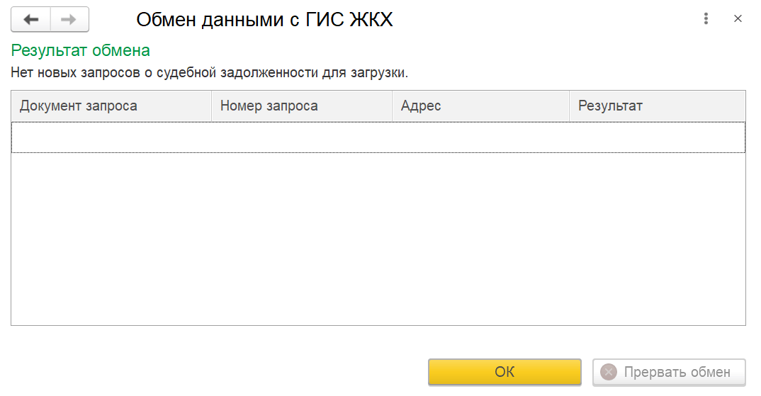Viewport: 761px width, 396px height.
Task: Select the empty cell under Результат
Action: (657, 137)
